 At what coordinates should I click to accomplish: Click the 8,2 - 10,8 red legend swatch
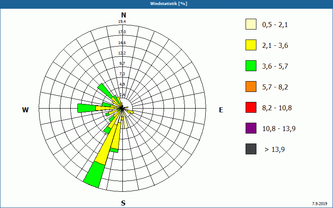[x=251, y=107]
